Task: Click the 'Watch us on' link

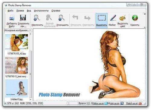Action: [132, 103]
